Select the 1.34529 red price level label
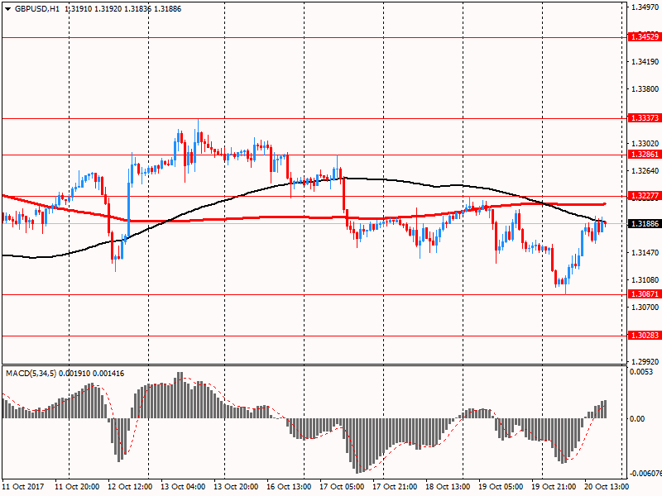This screenshot has height=496, width=662. [645, 37]
